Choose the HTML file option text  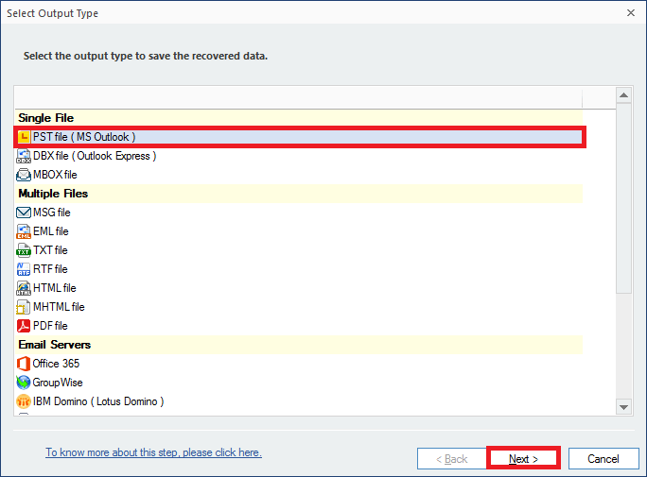[x=55, y=288]
